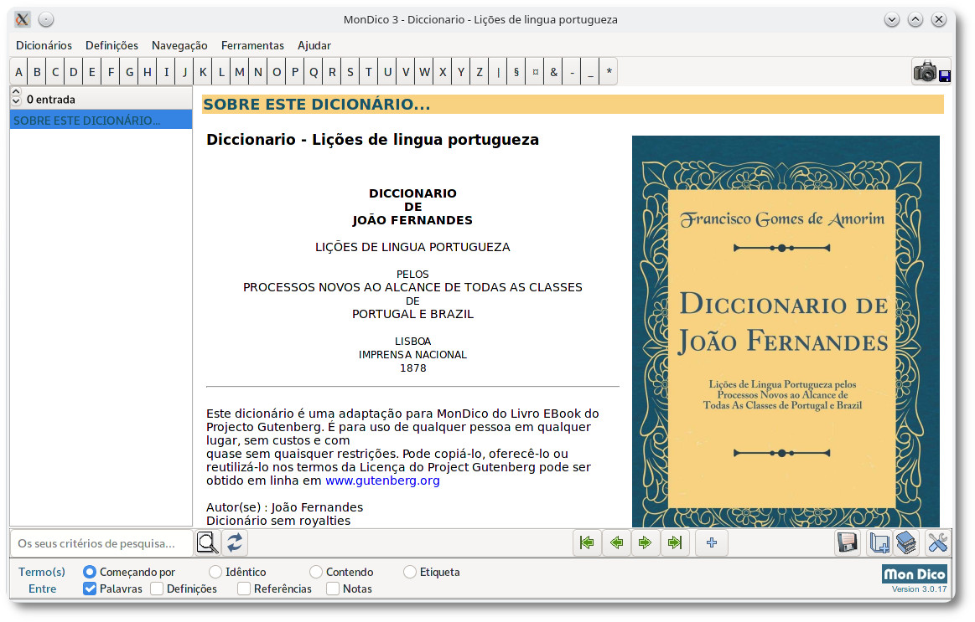Click the blue plus add icon
Viewport: 975px width, 622px height.
click(712, 542)
